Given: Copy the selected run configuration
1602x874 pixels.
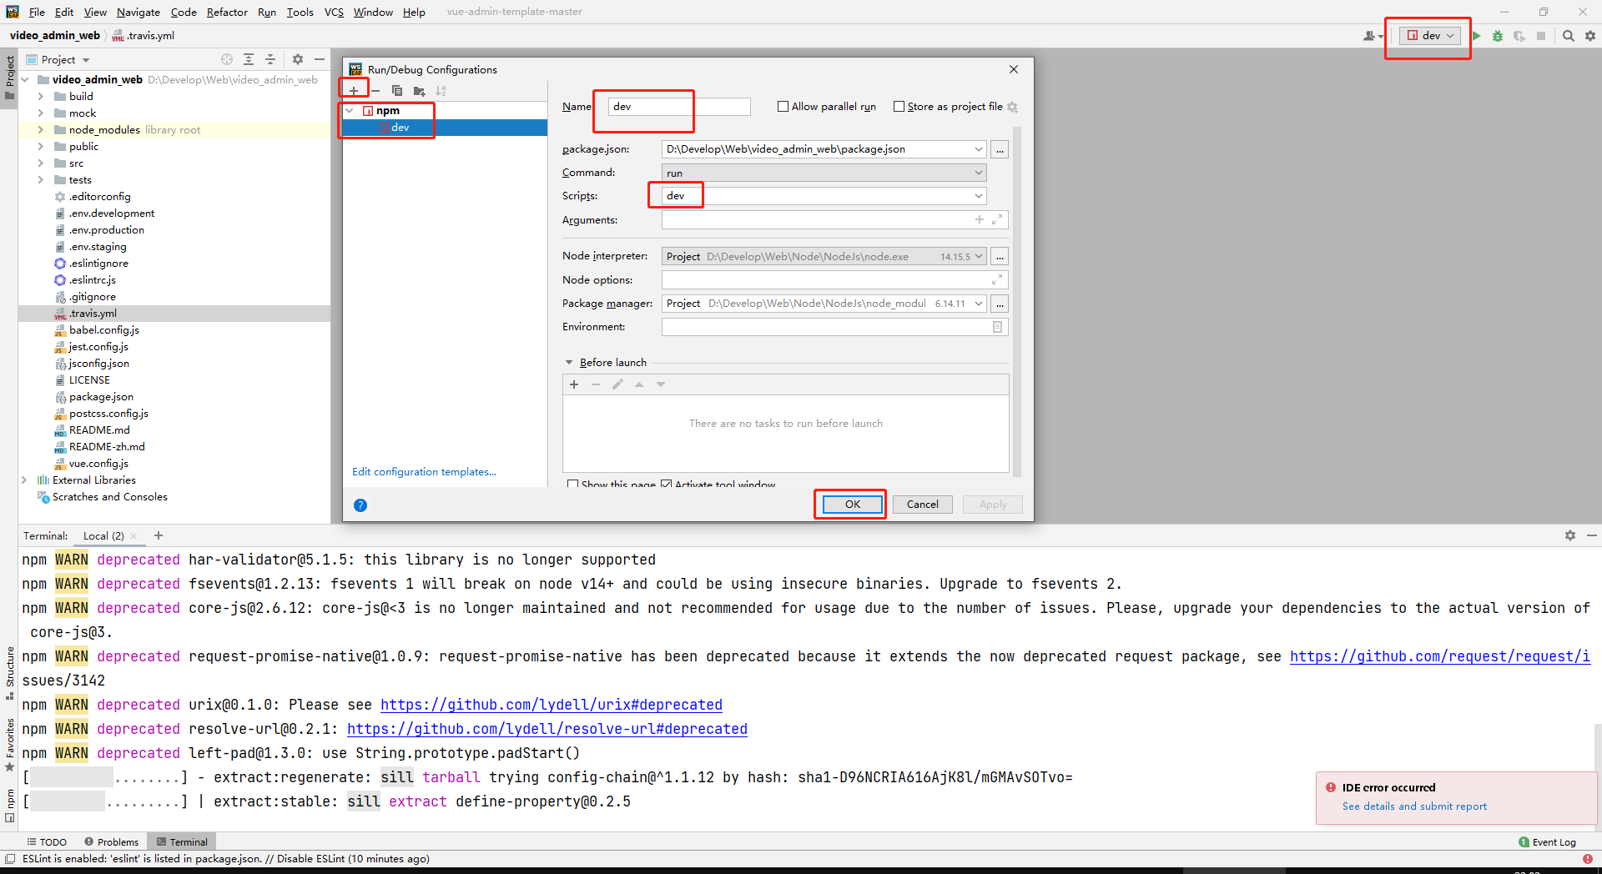Looking at the screenshot, I should click(x=397, y=91).
